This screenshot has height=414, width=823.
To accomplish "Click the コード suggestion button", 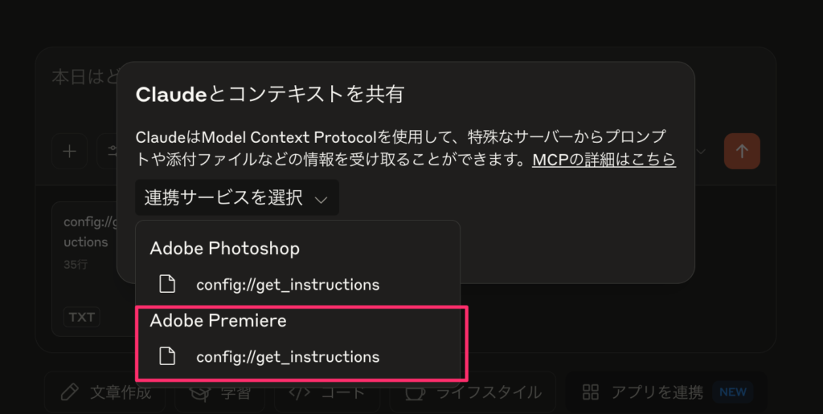I will pyautogui.click(x=327, y=392).
